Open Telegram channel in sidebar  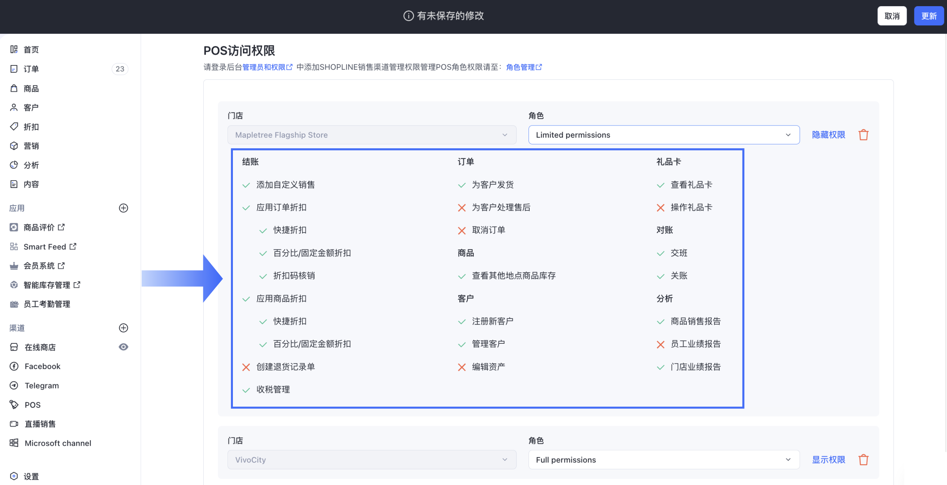click(42, 386)
